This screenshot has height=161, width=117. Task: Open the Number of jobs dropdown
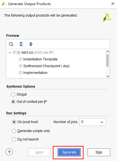(x=93, y=122)
